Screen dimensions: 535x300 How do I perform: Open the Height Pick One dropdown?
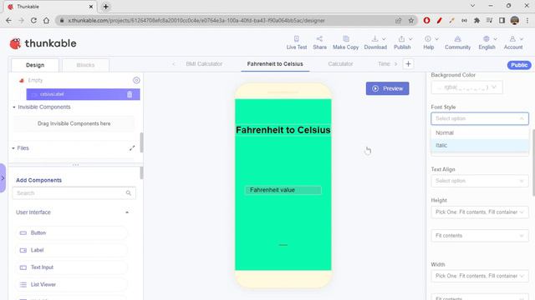[x=480, y=212]
